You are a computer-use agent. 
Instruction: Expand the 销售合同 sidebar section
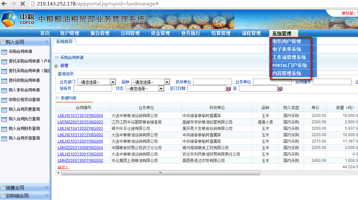coord(47,187)
